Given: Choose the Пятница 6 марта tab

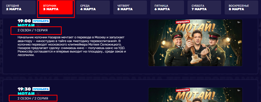Looking at the screenshot, I should (167, 7).
